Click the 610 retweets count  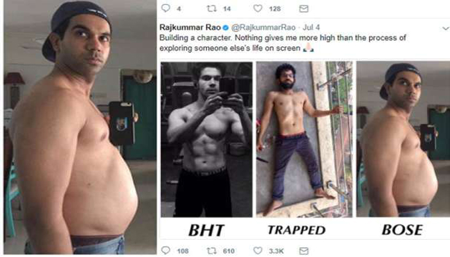pos(229,251)
